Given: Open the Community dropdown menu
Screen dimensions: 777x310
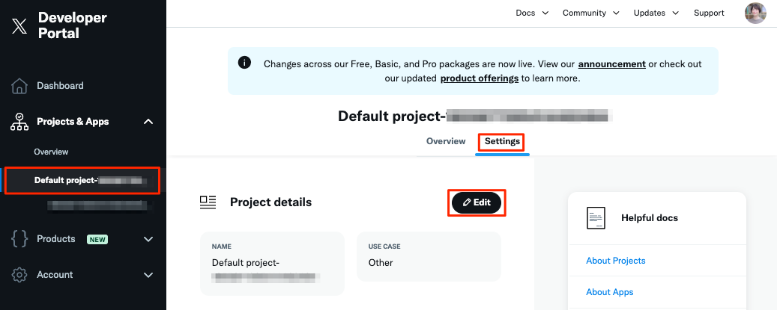Looking at the screenshot, I should (590, 13).
